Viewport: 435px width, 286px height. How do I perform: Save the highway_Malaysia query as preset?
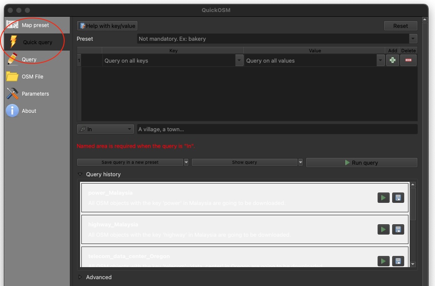click(x=398, y=229)
